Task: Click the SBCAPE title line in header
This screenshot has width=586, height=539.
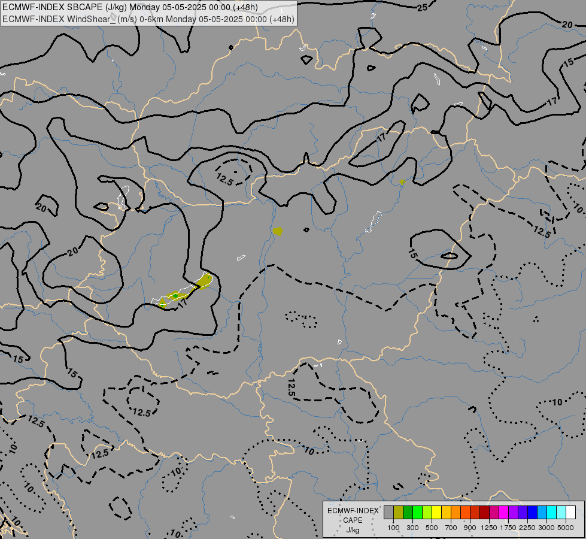Action: coord(130,7)
